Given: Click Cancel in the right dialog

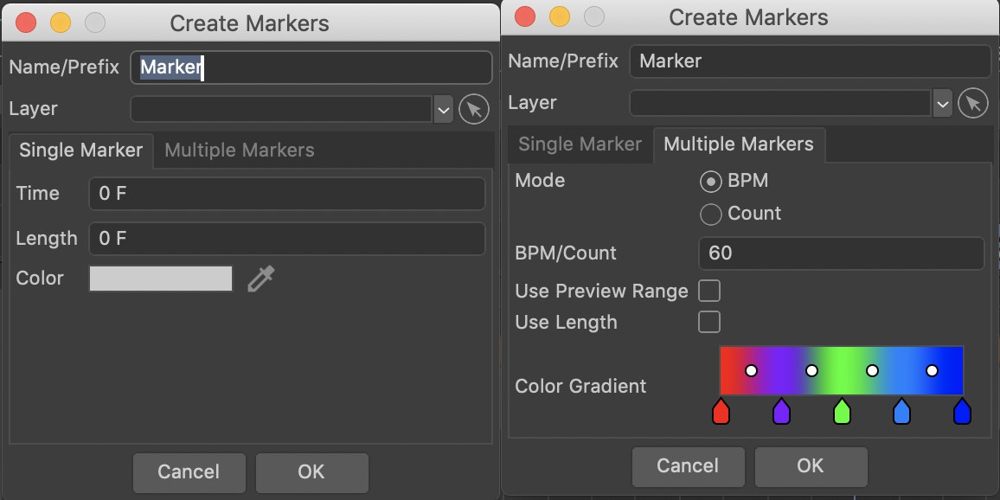Looking at the screenshot, I should click(688, 465).
